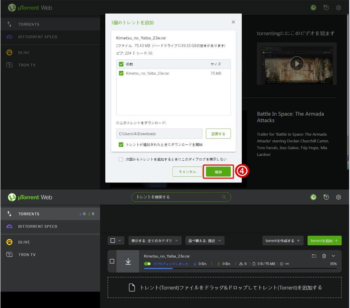
Task: Open folder icon for Kimetsu_no_Yaiba_23e.rar torrent row
Action: pyautogui.click(x=314, y=256)
